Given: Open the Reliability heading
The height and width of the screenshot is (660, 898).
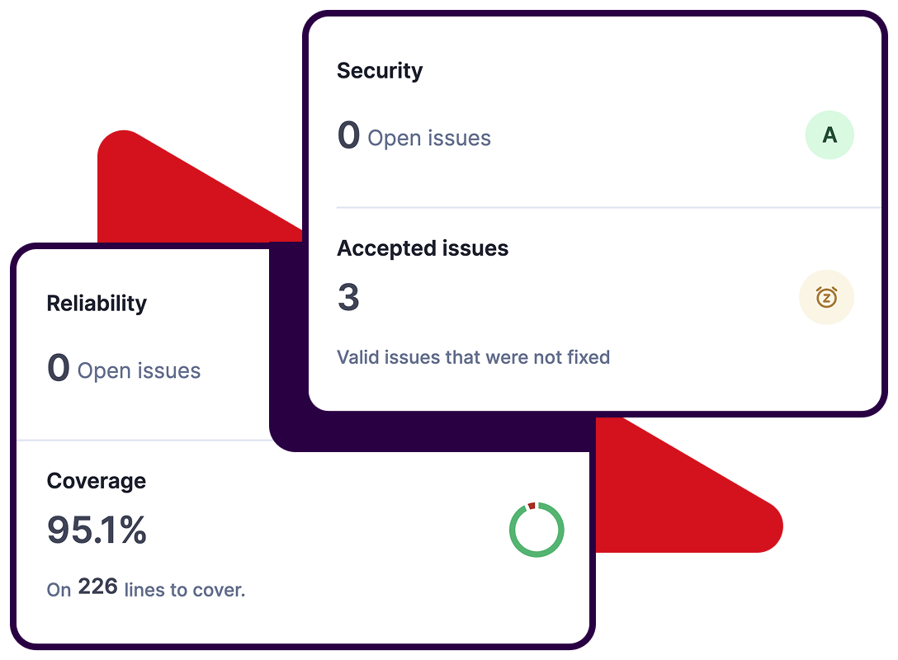Looking at the screenshot, I should point(97,304).
